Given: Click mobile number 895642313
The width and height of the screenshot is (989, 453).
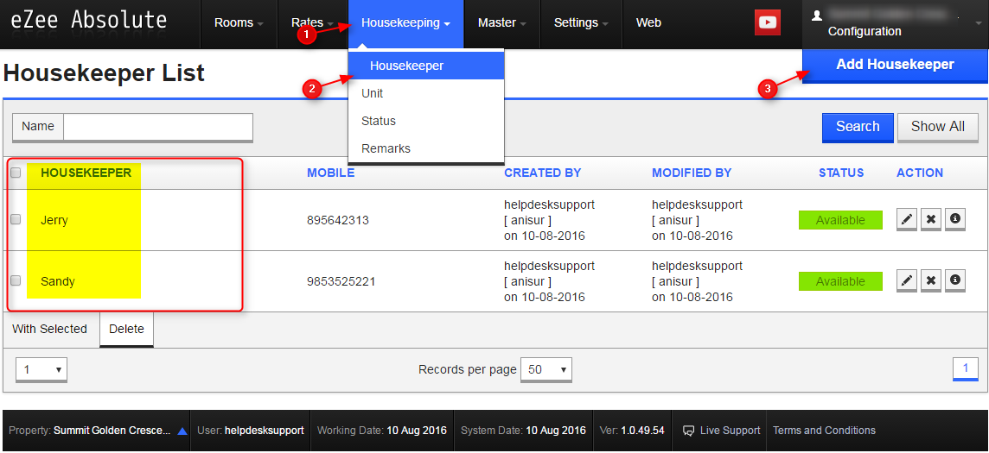Looking at the screenshot, I should coord(338,220).
